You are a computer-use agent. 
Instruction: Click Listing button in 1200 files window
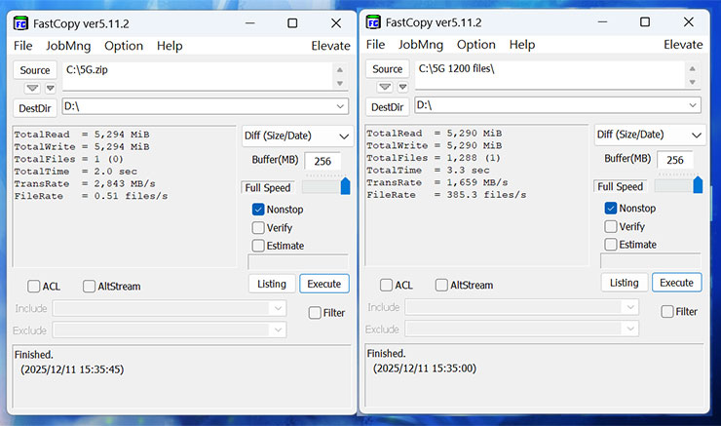pyautogui.click(x=624, y=283)
